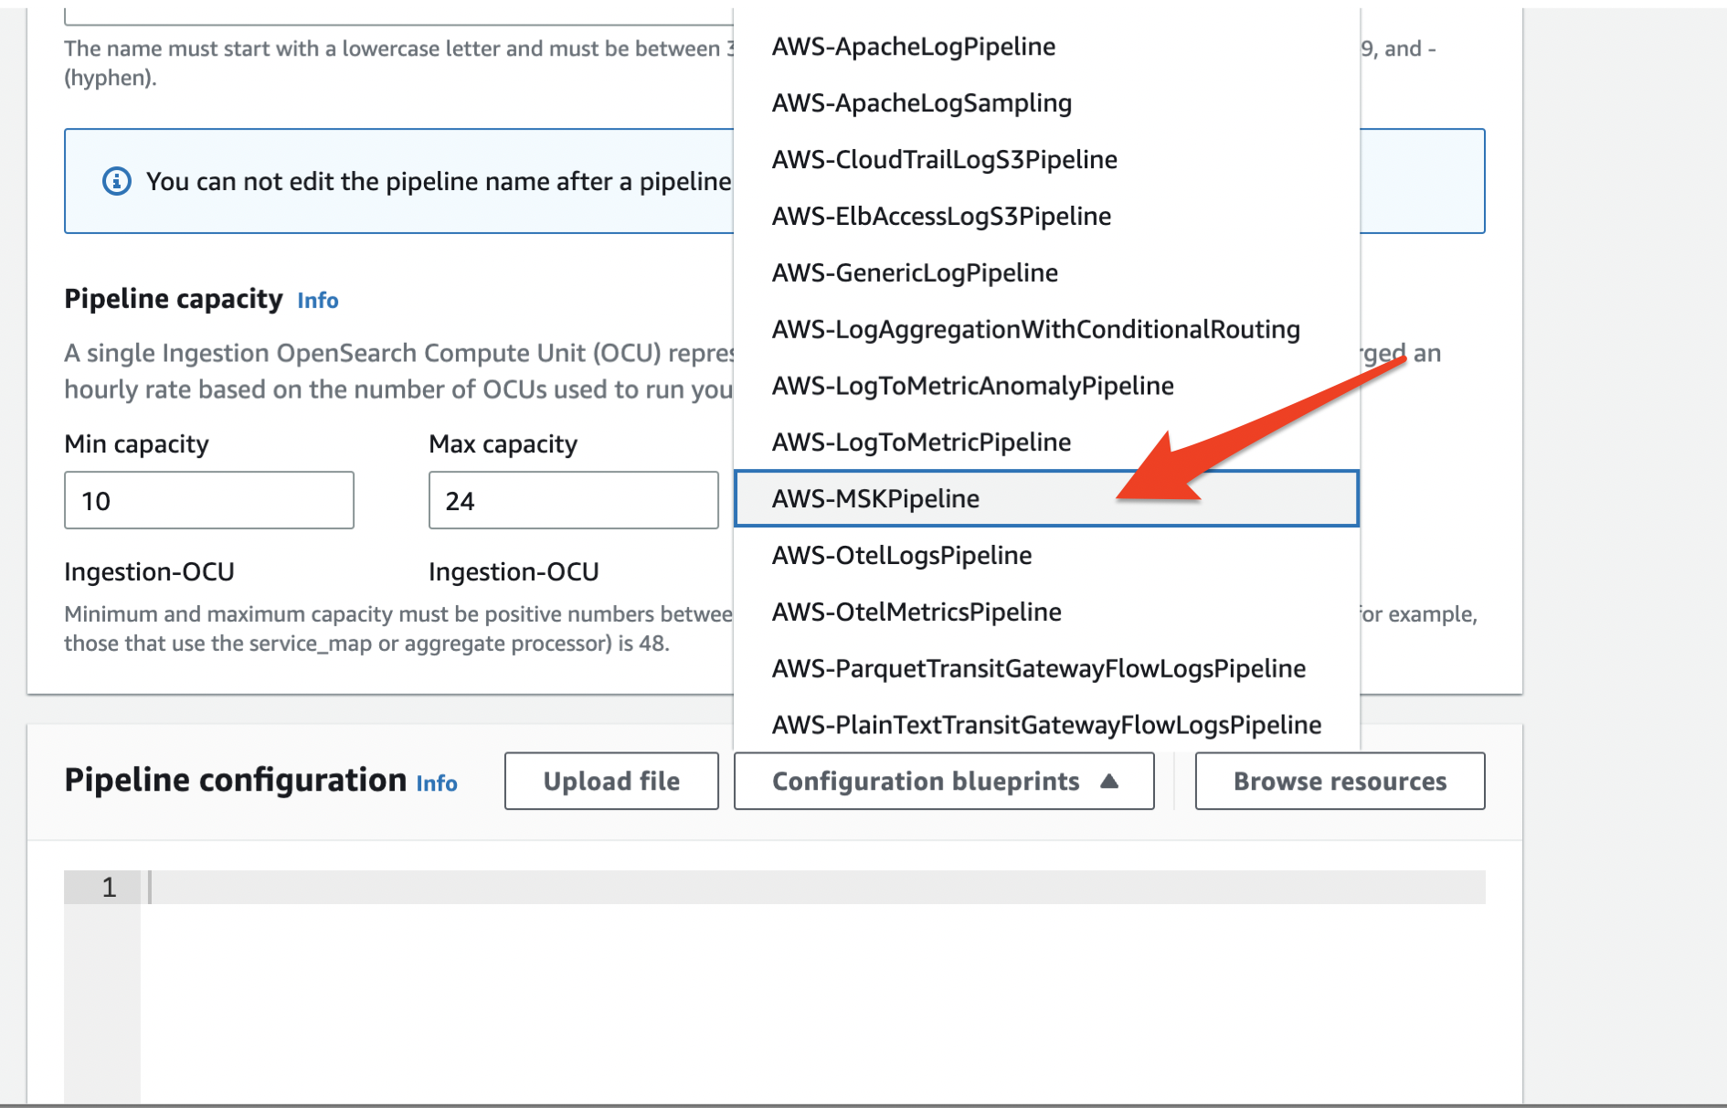1727x1108 pixels.
Task: Choose the AWS-MSKPipeline blueprint
Action: tap(1046, 499)
